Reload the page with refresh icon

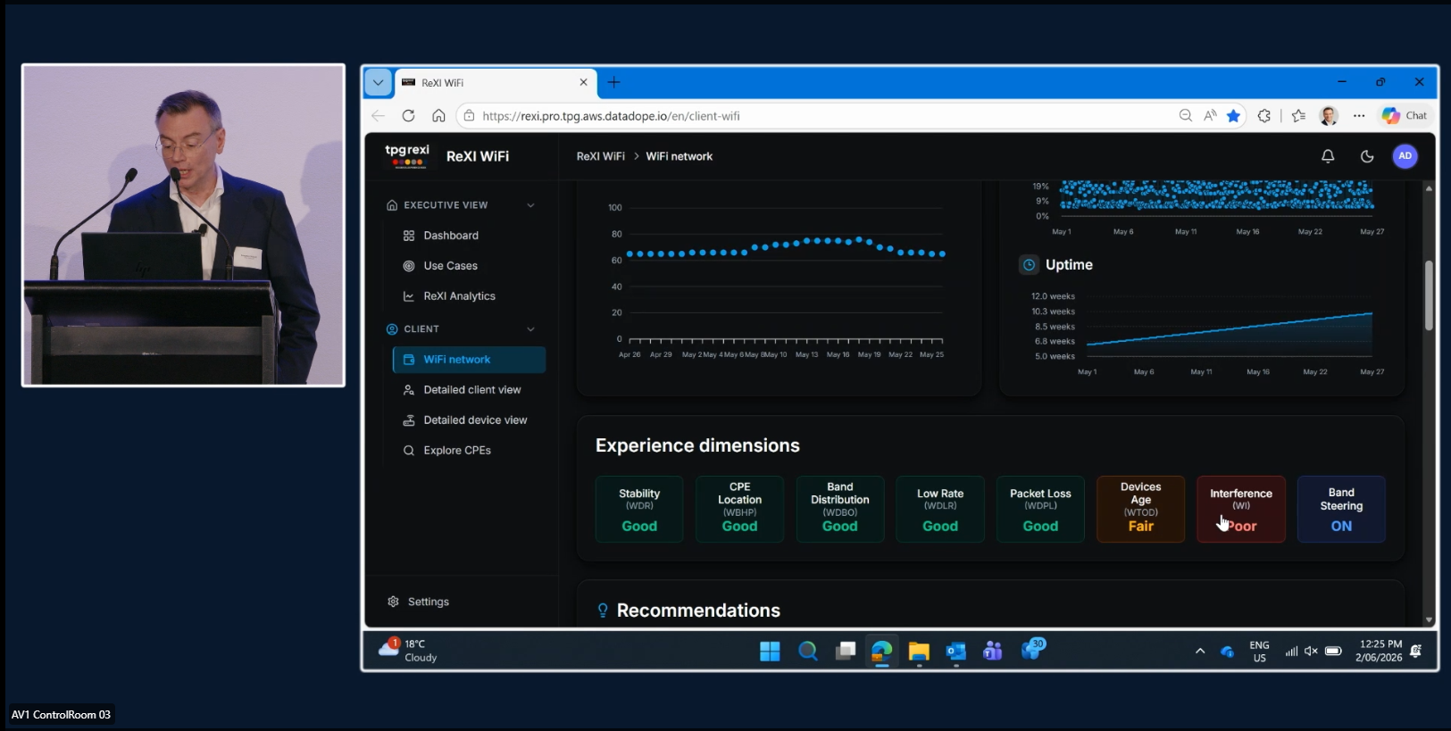[x=408, y=116]
